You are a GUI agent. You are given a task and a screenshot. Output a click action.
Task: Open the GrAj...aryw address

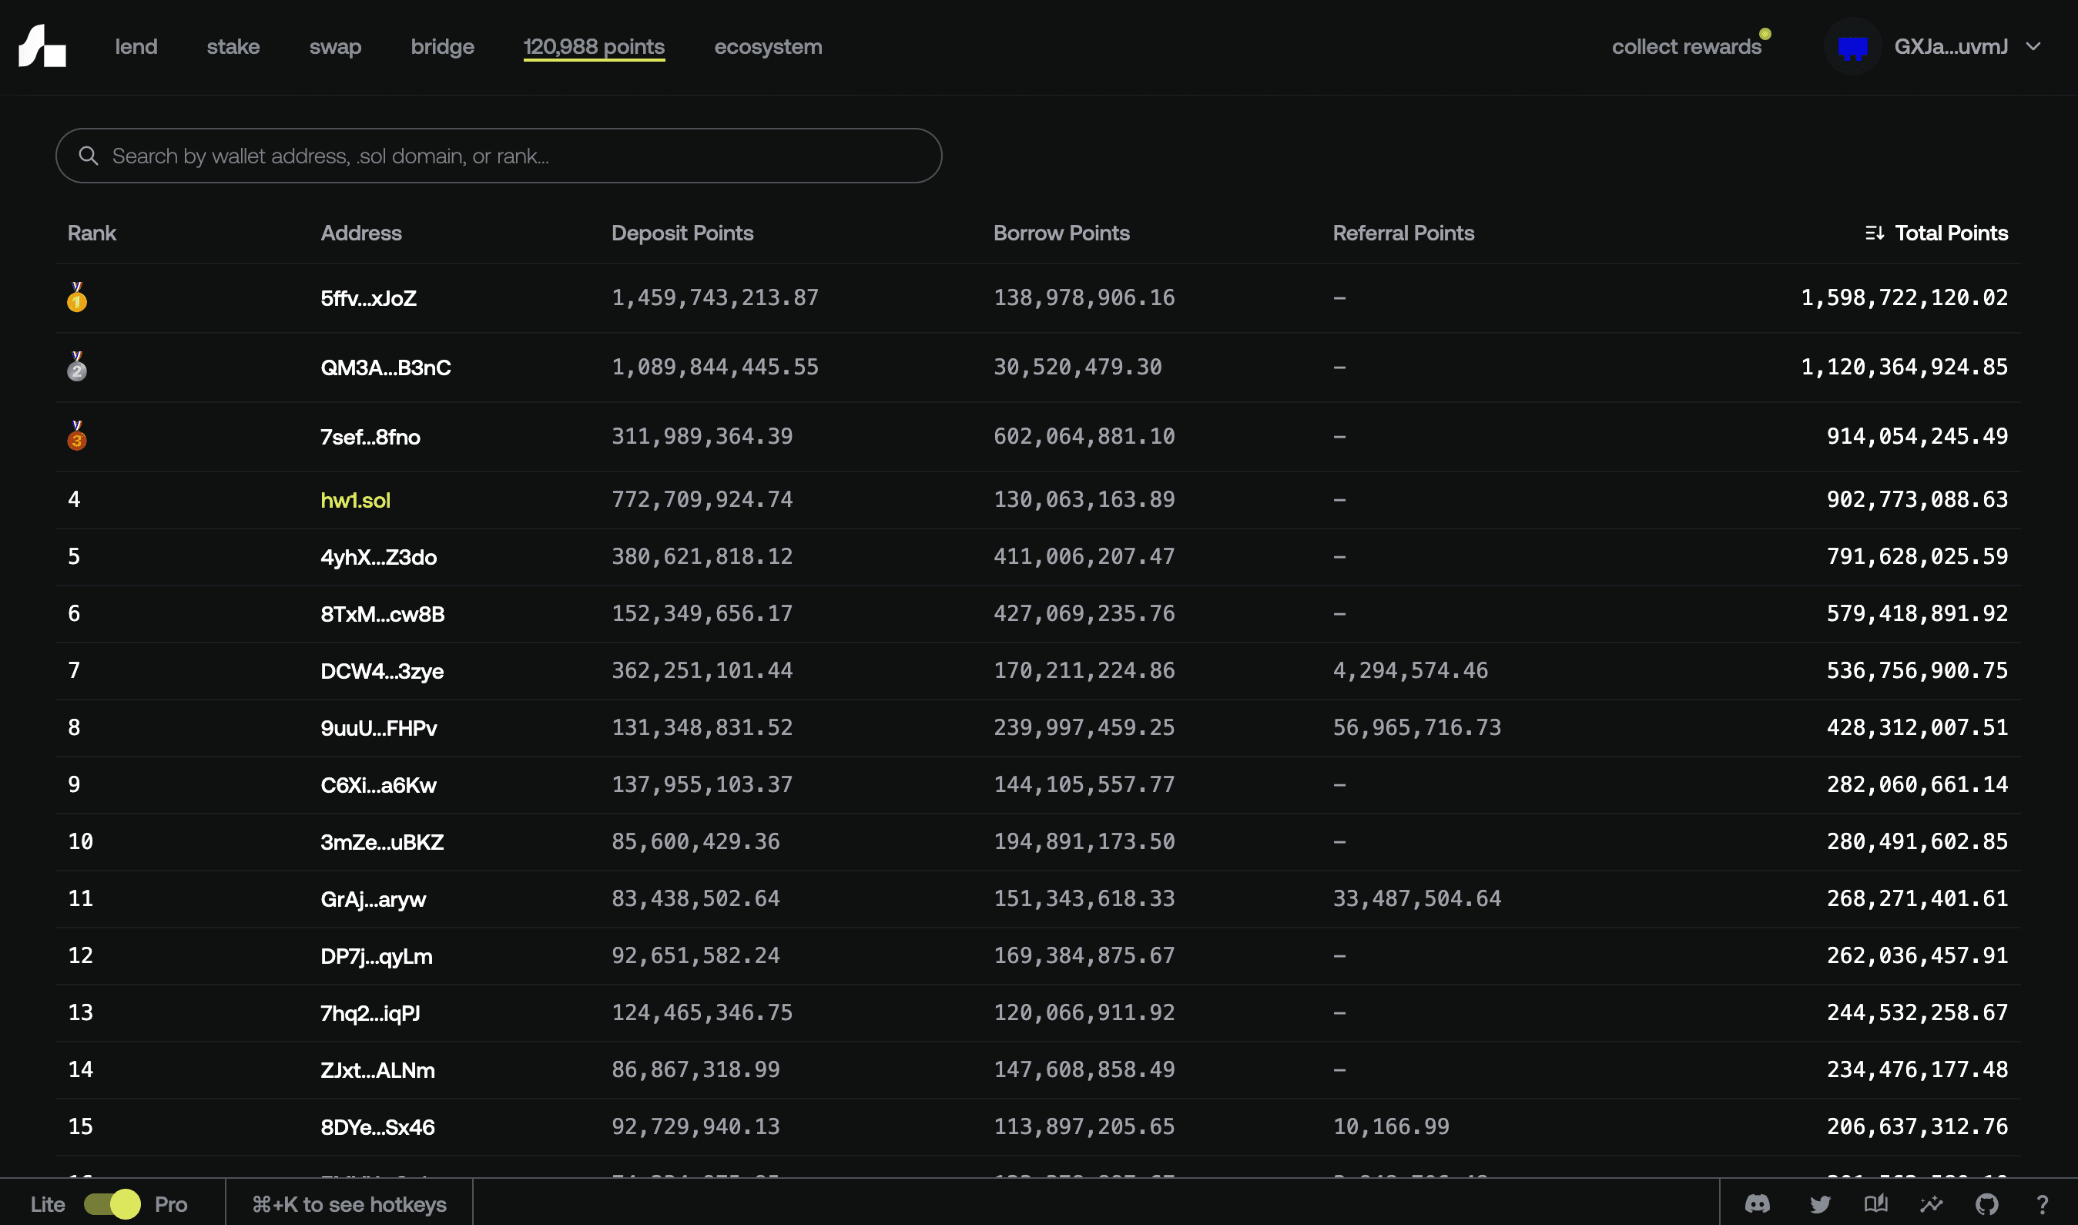(x=373, y=898)
